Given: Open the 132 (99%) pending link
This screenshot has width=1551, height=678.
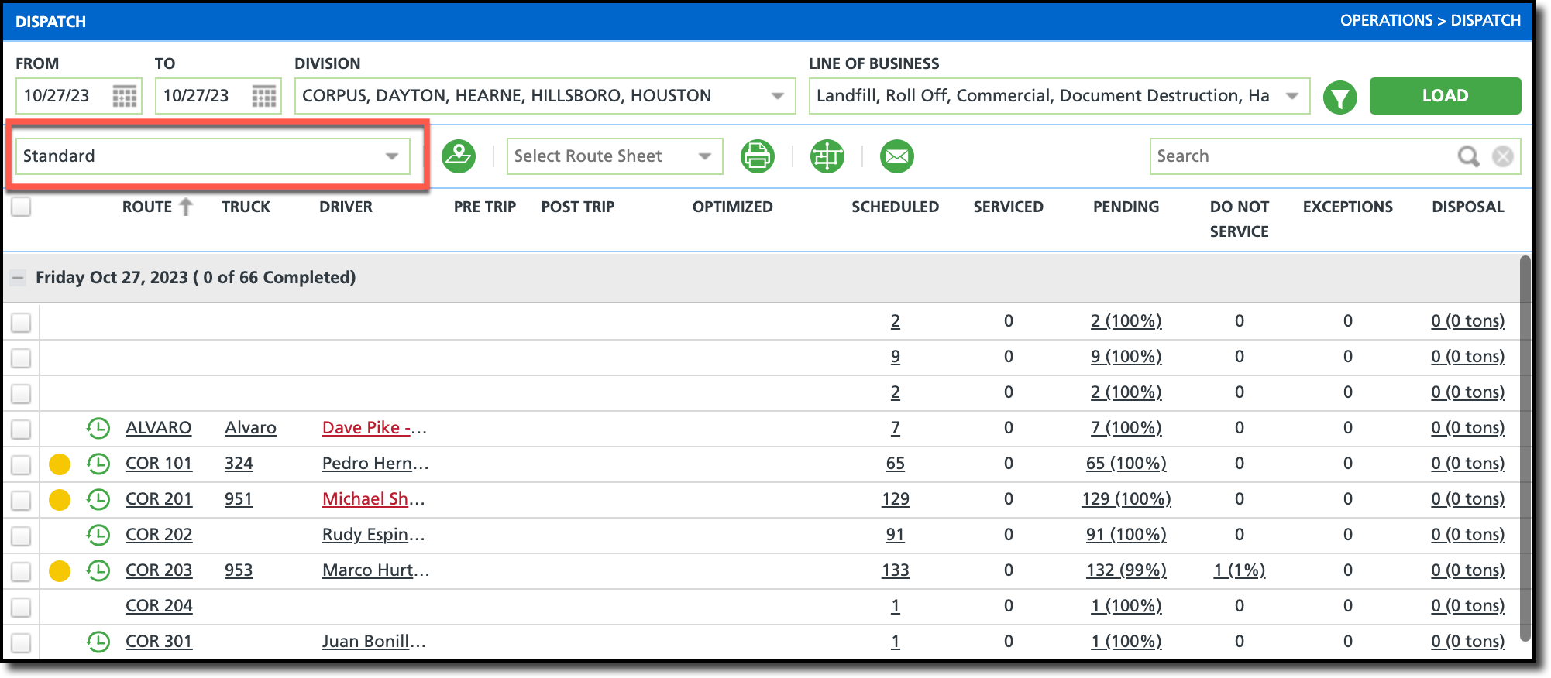Looking at the screenshot, I should pyautogui.click(x=1126, y=570).
